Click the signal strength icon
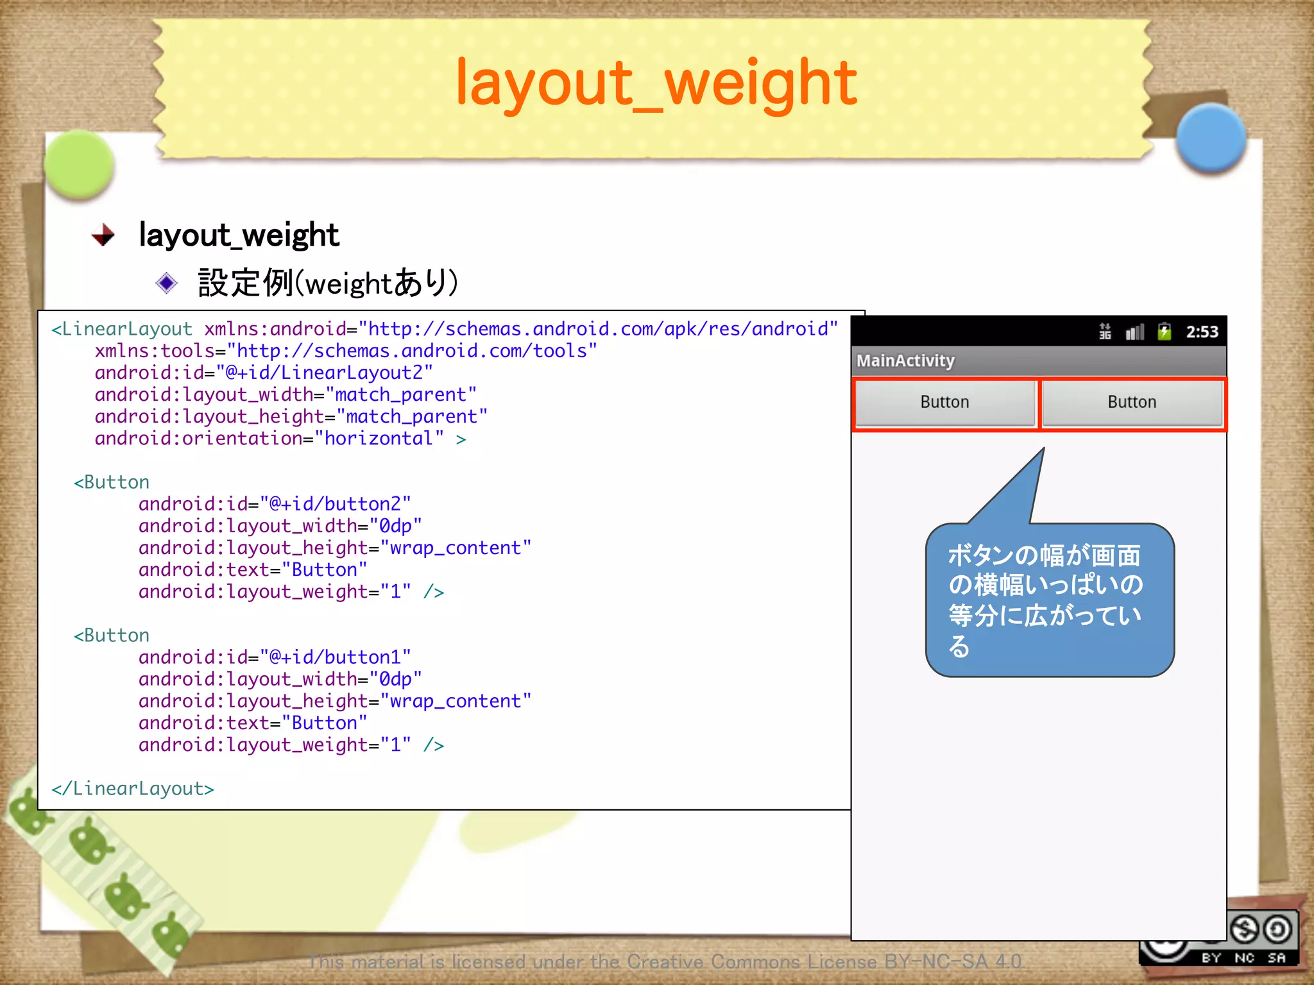This screenshot has width=1314, height=985. pyautogui.click(x=1134, y=332)
